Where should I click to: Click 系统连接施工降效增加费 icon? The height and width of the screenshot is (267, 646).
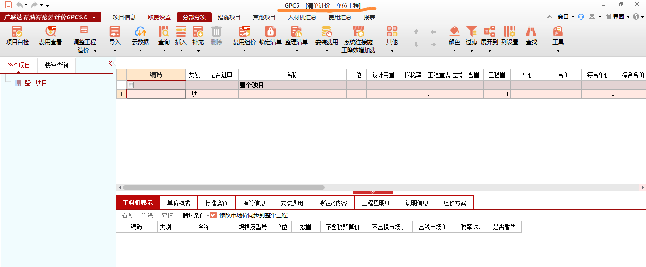[x=358, y=31]
